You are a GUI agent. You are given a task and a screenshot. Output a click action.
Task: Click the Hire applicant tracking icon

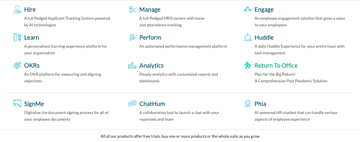[17, 9]
